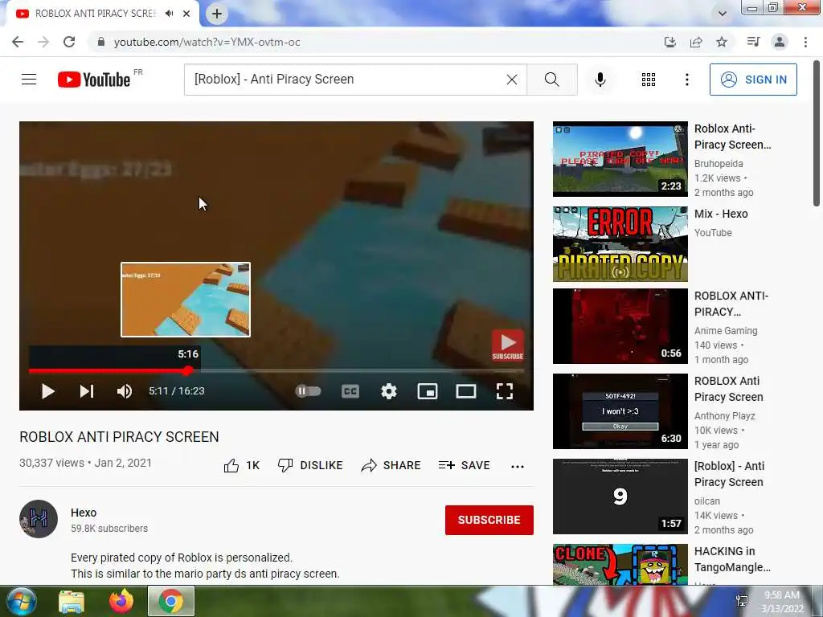Viewport: 823px width, 617px height.
Task: Seek using the red progress bar
Action: coord(276,370)
